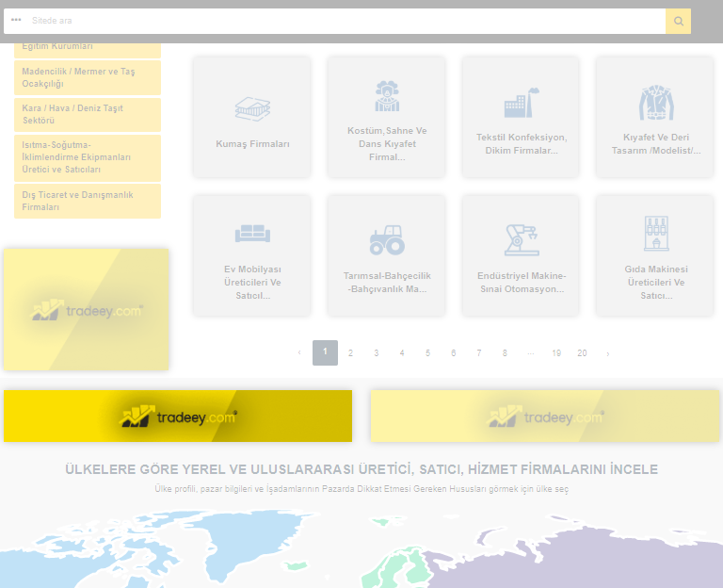The image size is (723, 588).
Task: Click the leather jacket design icon
Action: (x=655, y=102)
